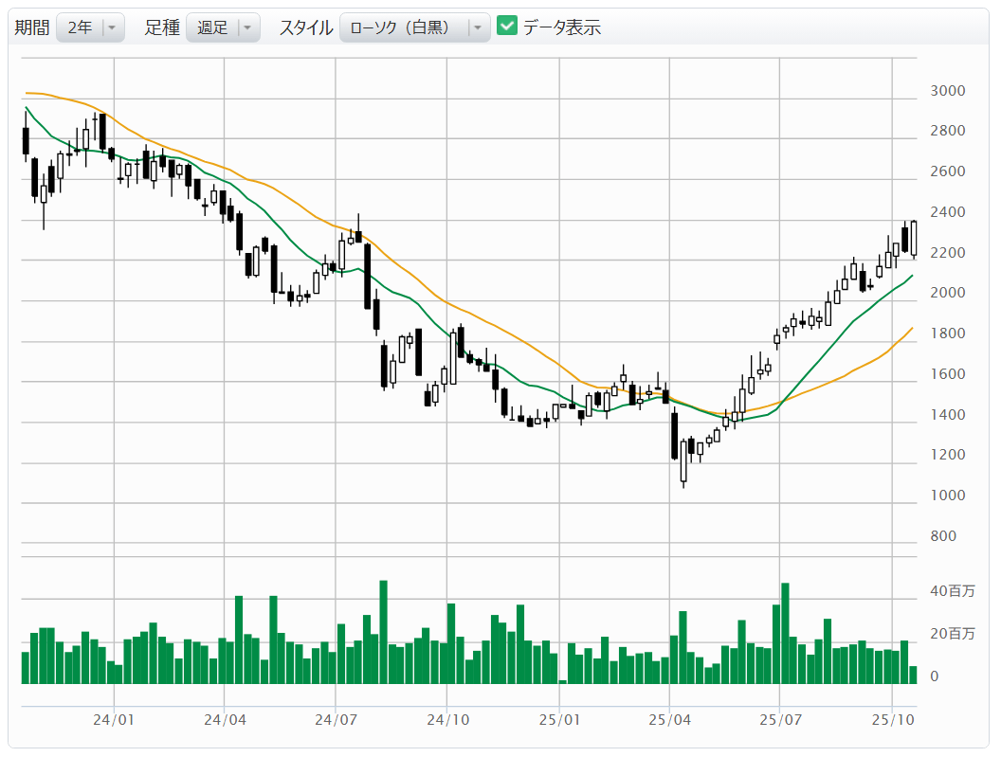The image size is (1001, 757).
Task: Select the 25/10 date axis label
Action: pyautogui.click(x=893, y=720)
